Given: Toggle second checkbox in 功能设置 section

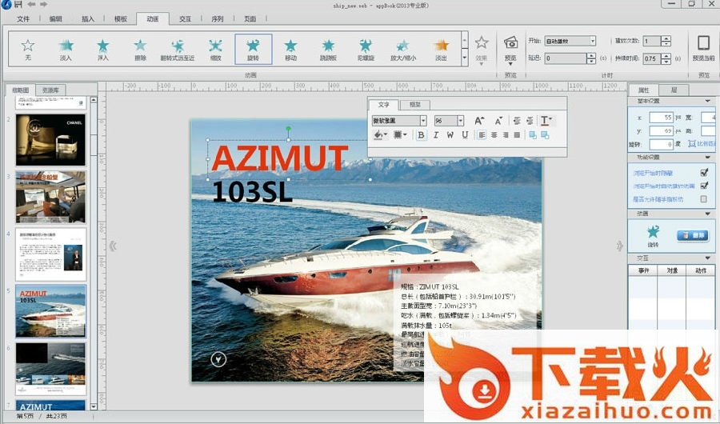Looking at the screenshot, I should 704,186.
